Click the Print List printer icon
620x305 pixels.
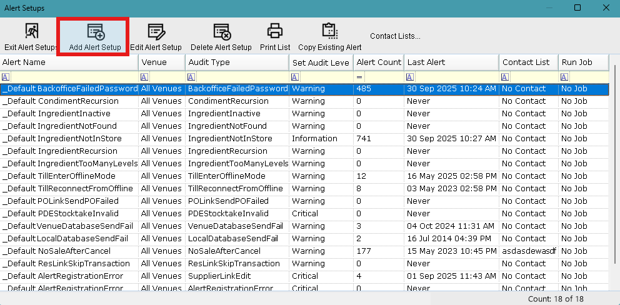[x=275, y=31]
